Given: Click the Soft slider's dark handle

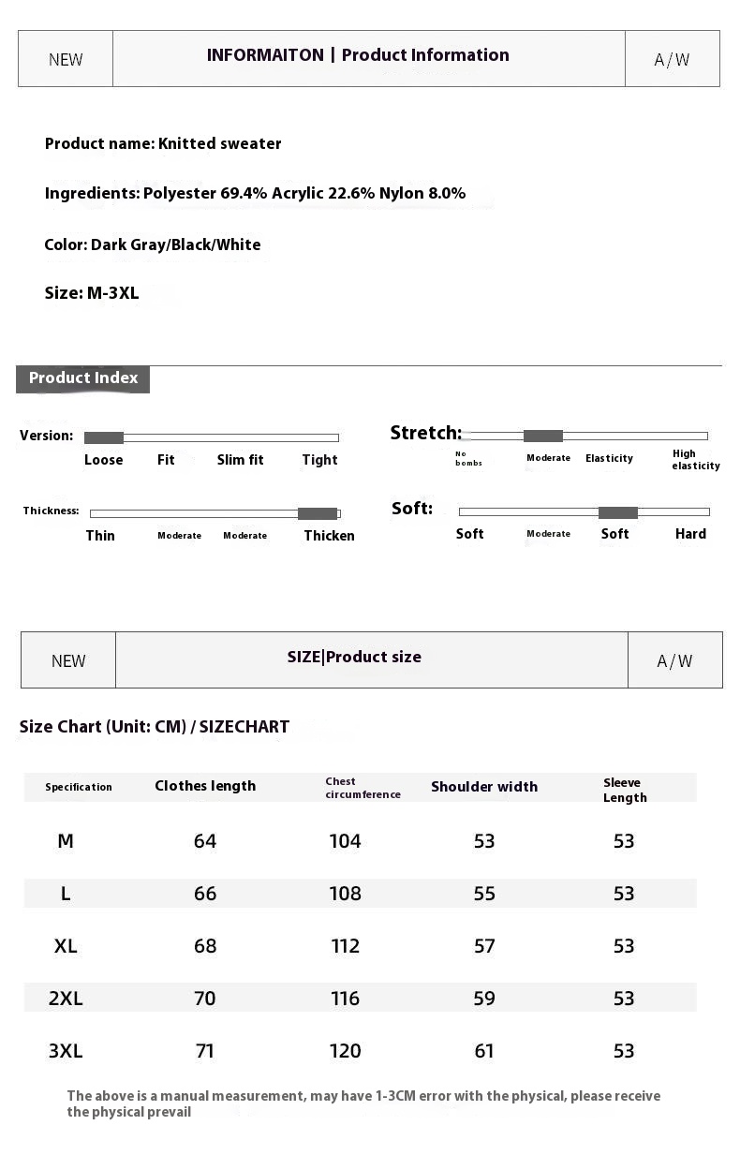Looking at the screenshot, I should click(617, 512).
